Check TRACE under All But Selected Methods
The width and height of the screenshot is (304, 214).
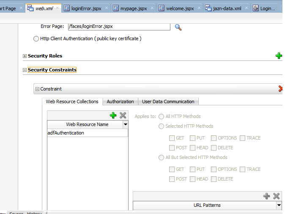[x=242, y=169]
